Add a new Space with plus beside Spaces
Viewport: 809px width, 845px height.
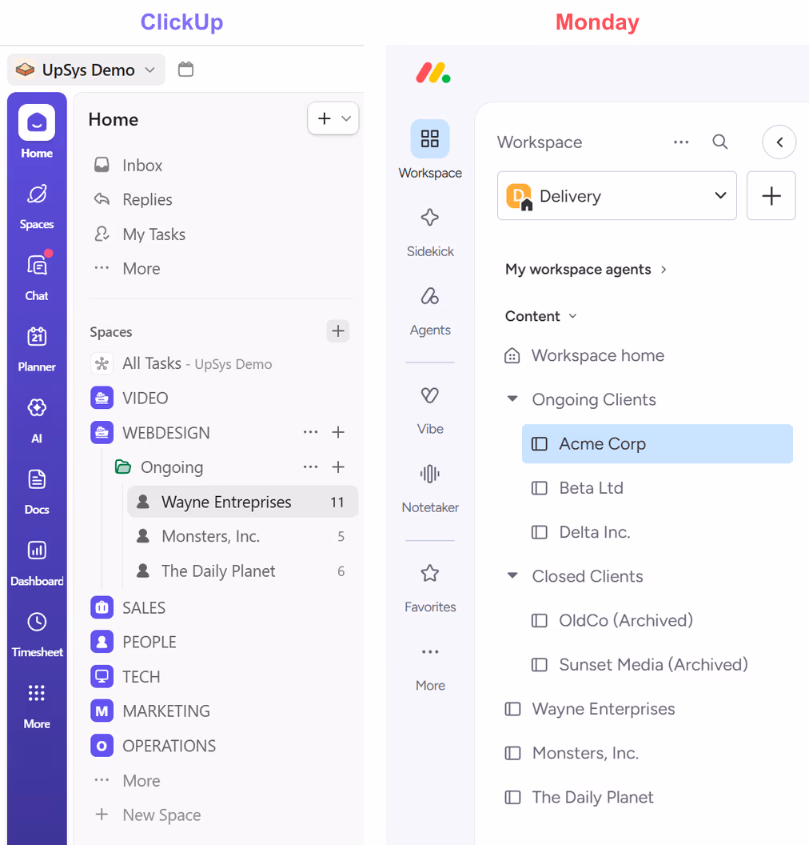click(338, 331)
